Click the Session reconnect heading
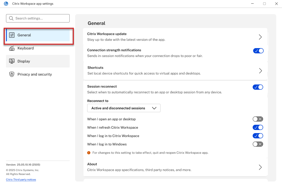 click(x=102, y=86)
